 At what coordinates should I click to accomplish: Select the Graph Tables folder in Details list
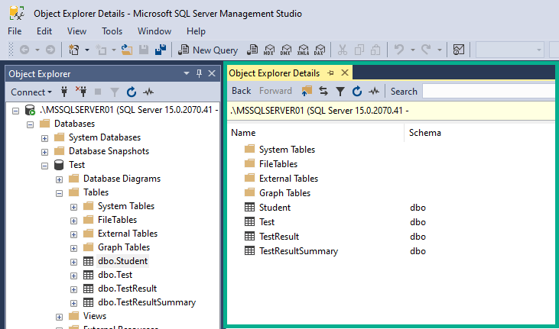pyautogui.click(x=284, y=193)
